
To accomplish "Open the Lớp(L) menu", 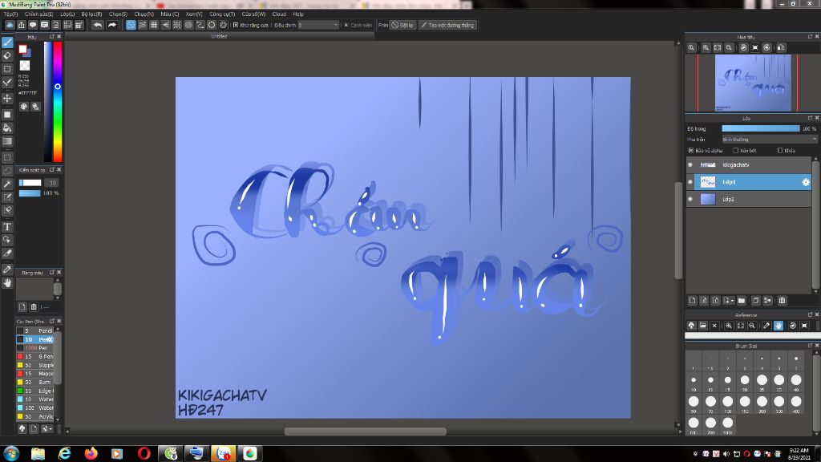I will point(67,14).
